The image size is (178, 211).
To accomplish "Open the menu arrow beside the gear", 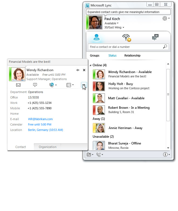I will pyautogui.click(x=169, y=18).
